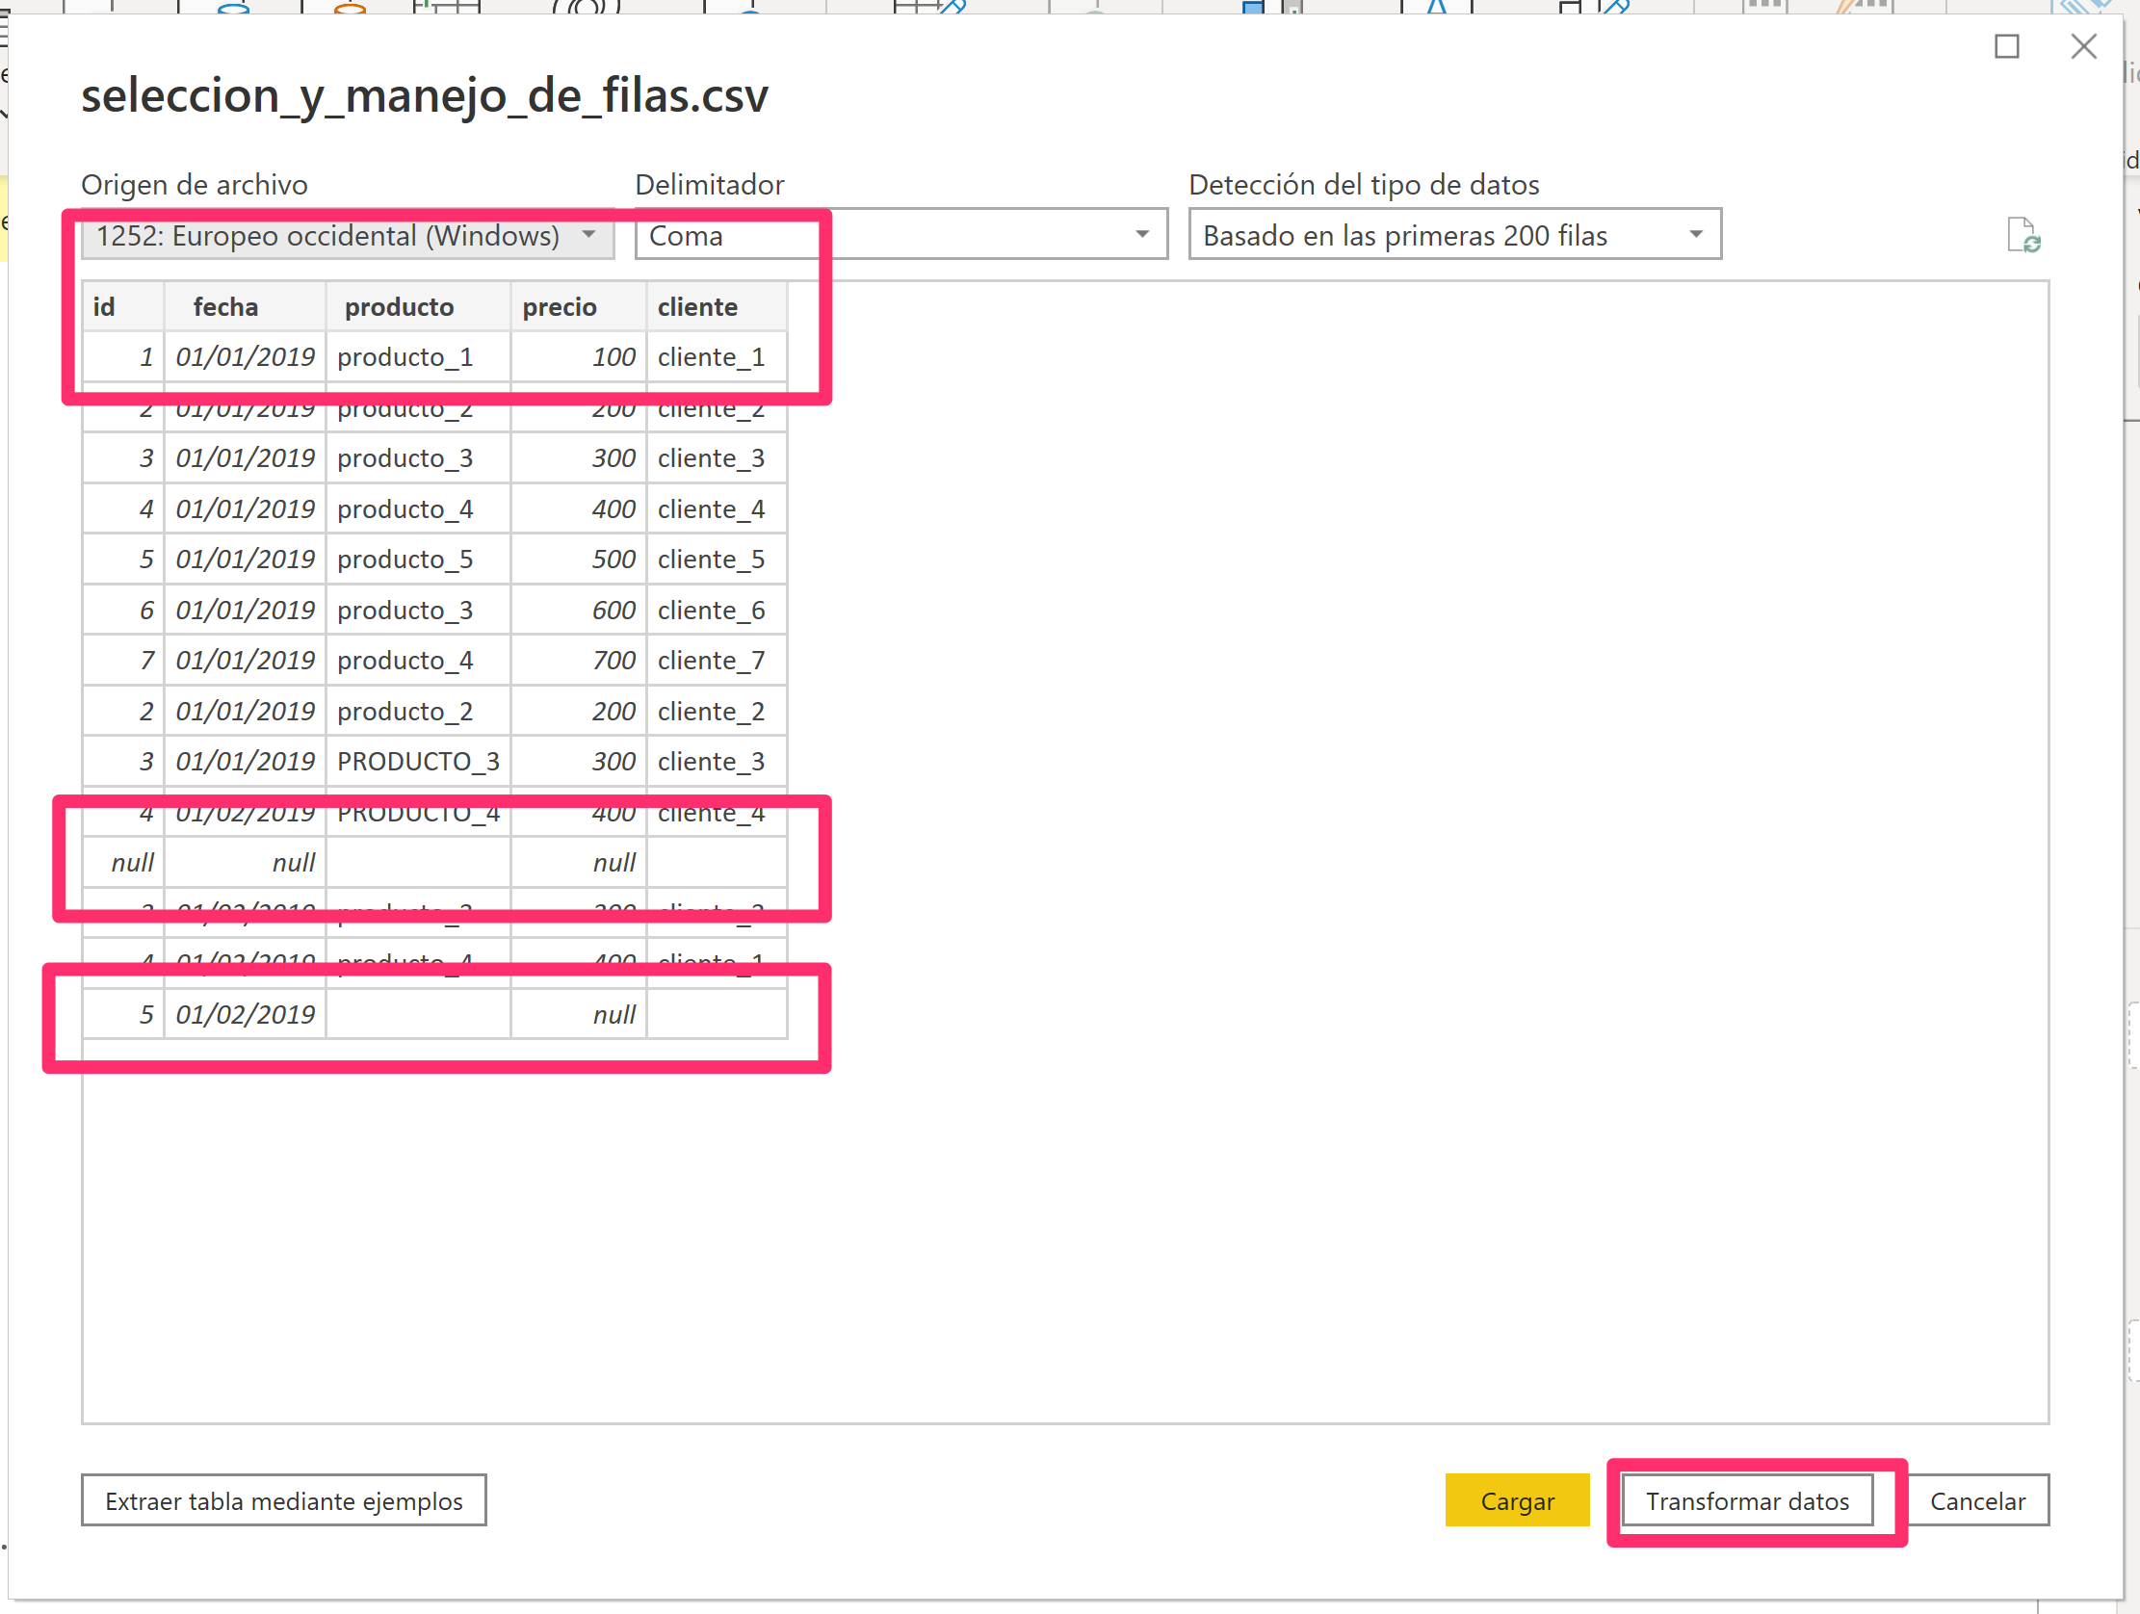Screen dimensions: 2140x1614
Task: Click the precio cell with value 700
Action: pyautogui.click(x=579, y=660)
